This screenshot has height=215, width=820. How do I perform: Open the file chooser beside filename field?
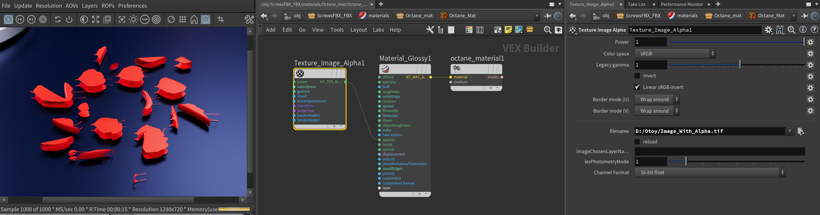(x=800, y=131)
